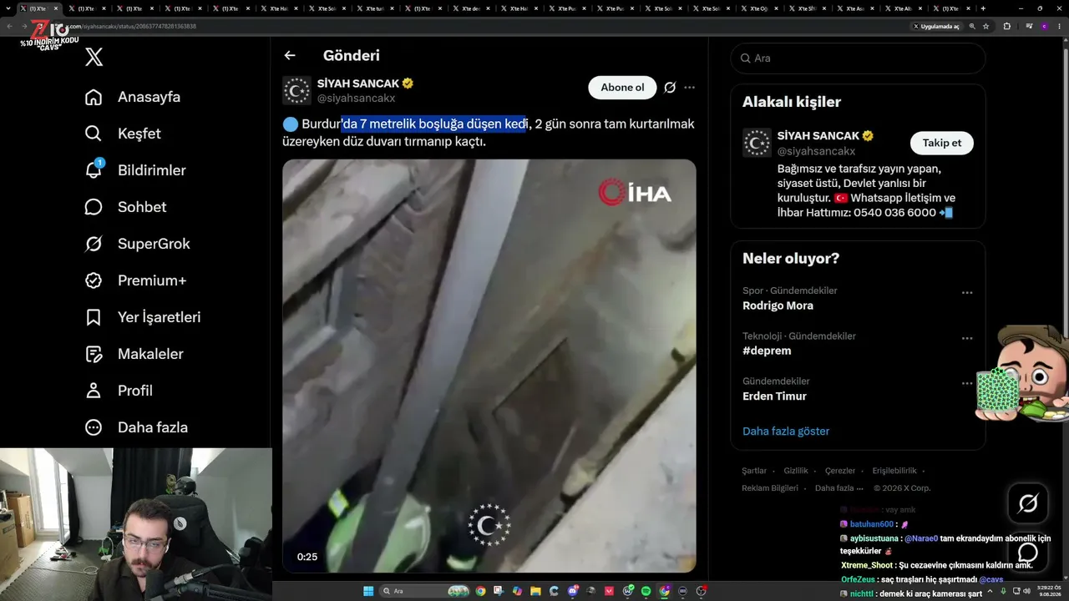1069x601 pixels.
Task: Open the post's three-dot more menu
Action: [x=689, y=88]
